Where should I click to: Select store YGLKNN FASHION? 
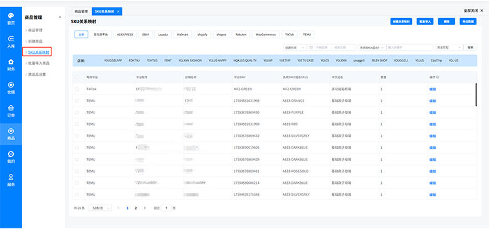[x=190, y=60]
